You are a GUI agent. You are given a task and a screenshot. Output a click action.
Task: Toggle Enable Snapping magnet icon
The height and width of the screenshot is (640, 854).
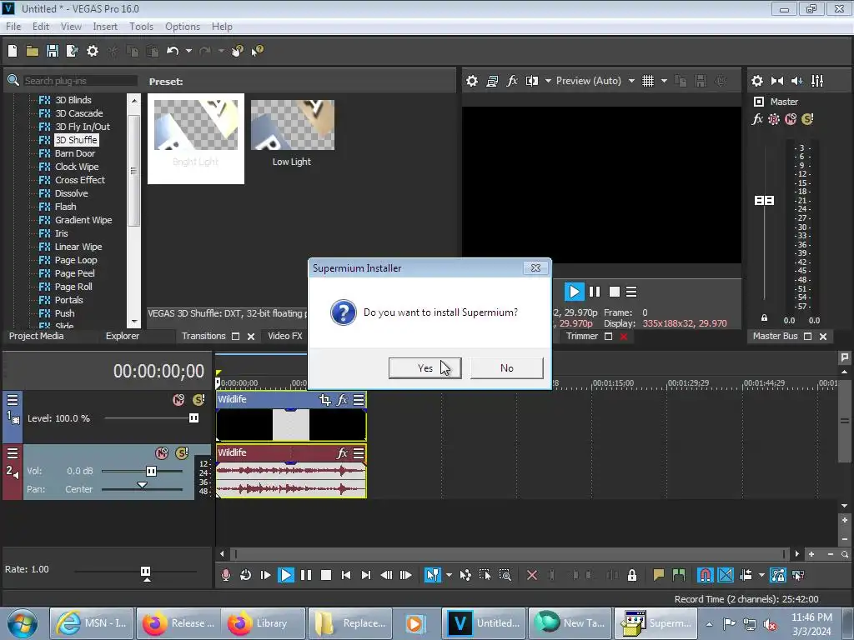(706, 575)
